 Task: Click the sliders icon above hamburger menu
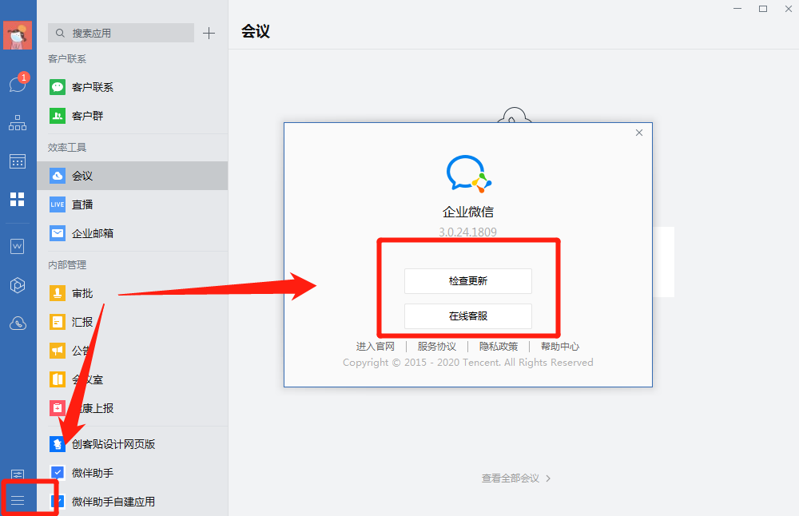click(x=18, y=474)
